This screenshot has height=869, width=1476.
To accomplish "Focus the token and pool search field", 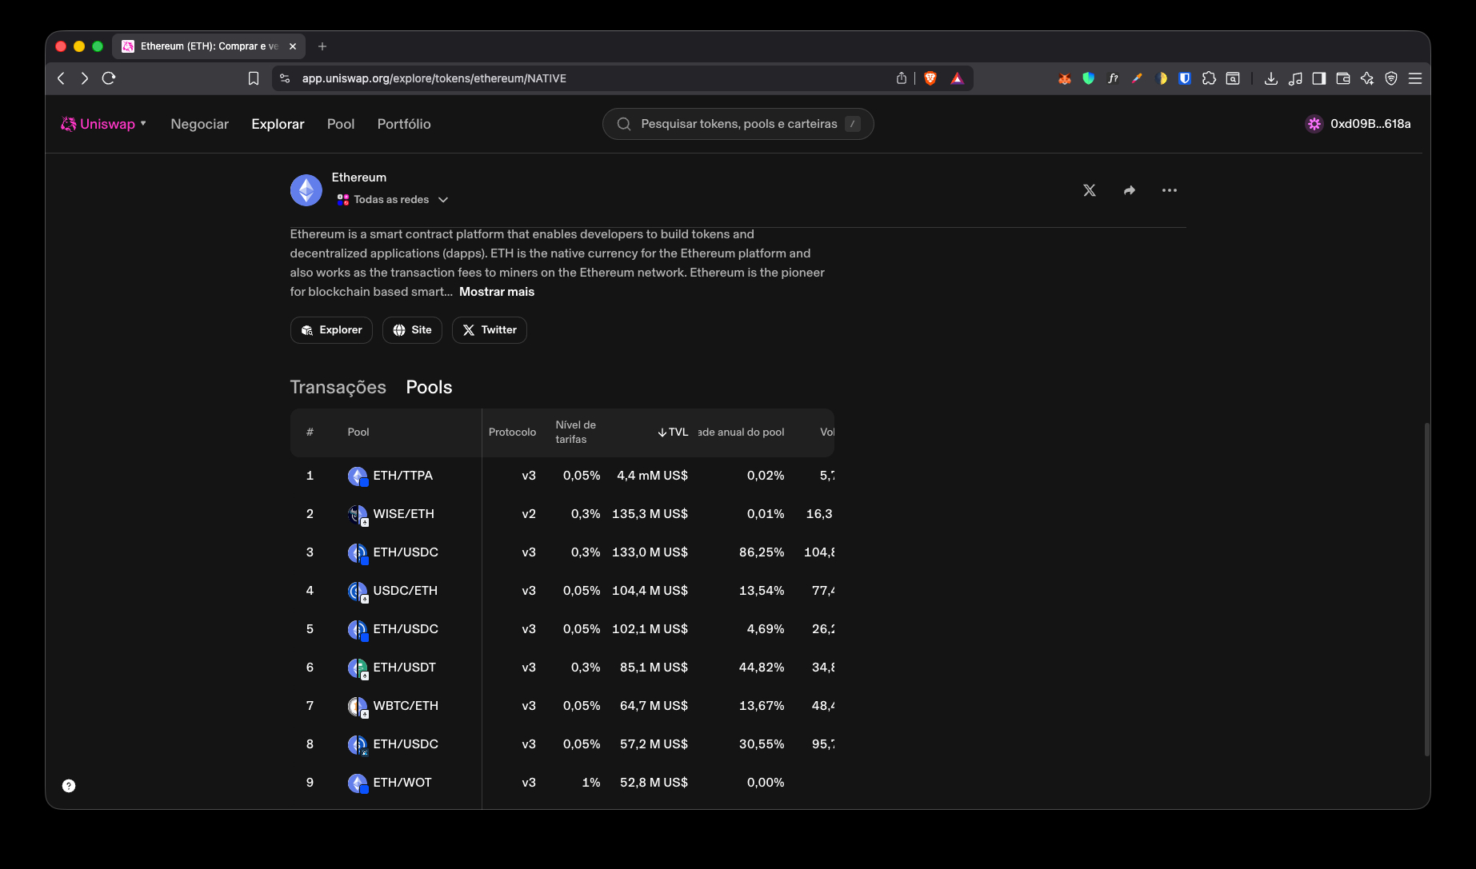I will click(x=738, y=124).
